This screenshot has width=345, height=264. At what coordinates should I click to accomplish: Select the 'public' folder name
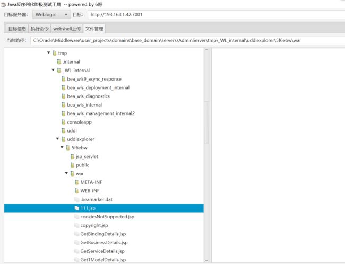pos(82,165)
